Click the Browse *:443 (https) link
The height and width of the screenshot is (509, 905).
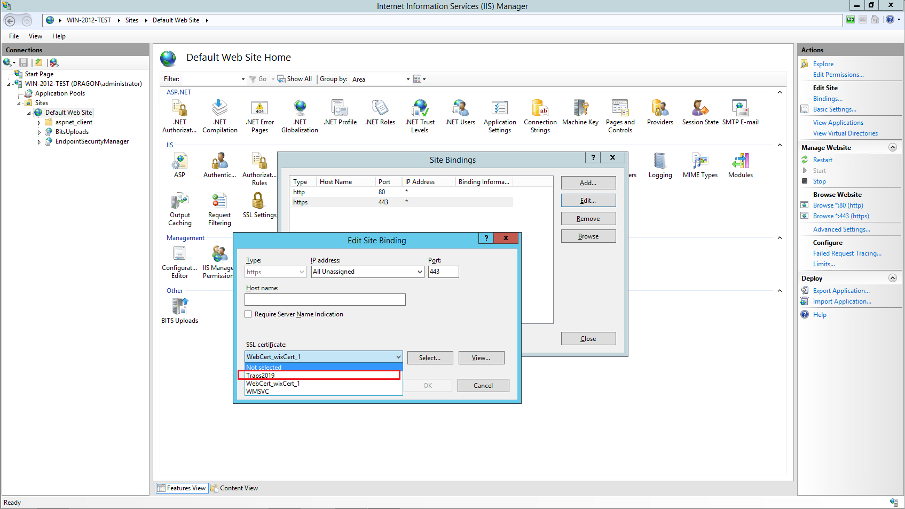tap(840, 216)
